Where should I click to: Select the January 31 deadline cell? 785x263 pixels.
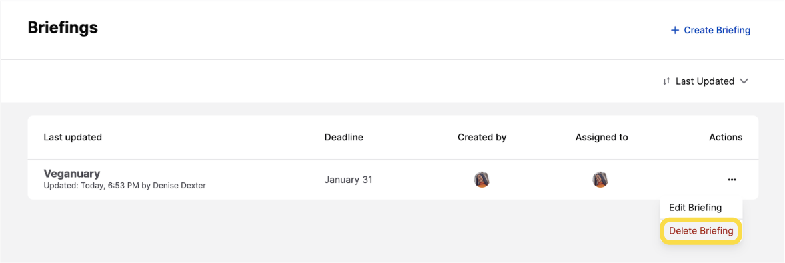point(349,180)
